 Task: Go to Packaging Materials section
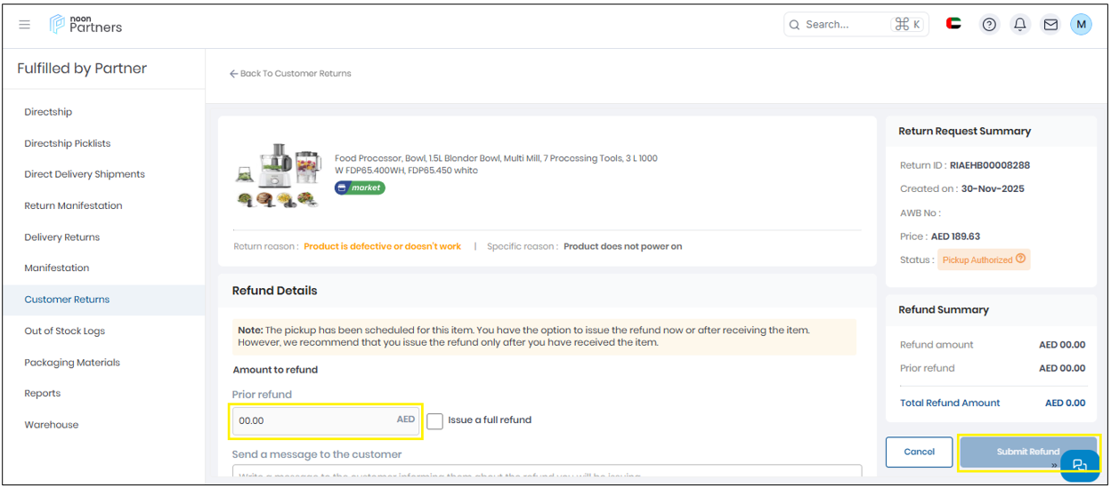point(72,363)
